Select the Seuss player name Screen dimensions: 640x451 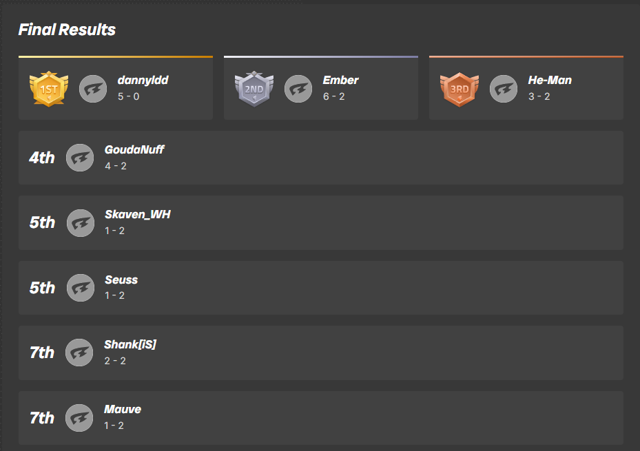click(x=121, y=280)
